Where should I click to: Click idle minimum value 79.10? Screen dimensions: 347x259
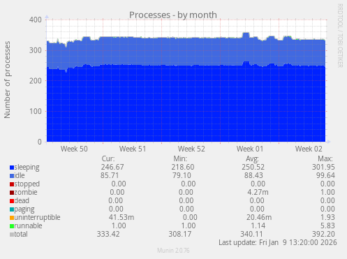click(x=182, y=175)
